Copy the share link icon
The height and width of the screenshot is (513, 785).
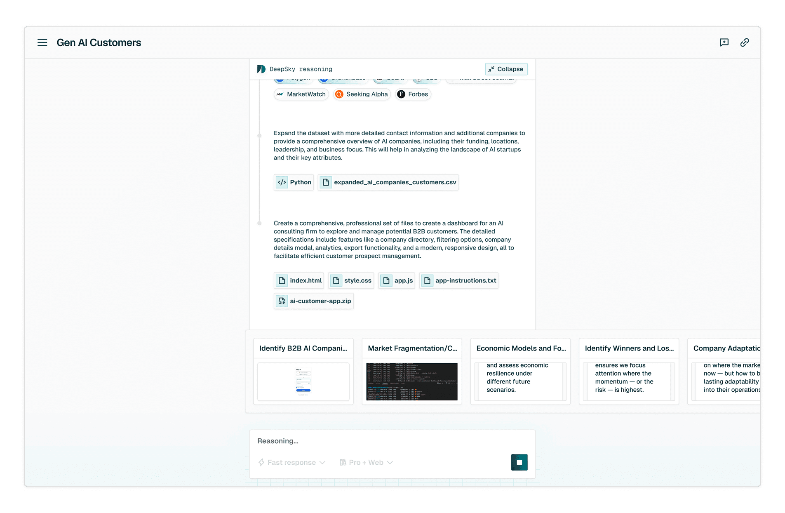(745, 42)
